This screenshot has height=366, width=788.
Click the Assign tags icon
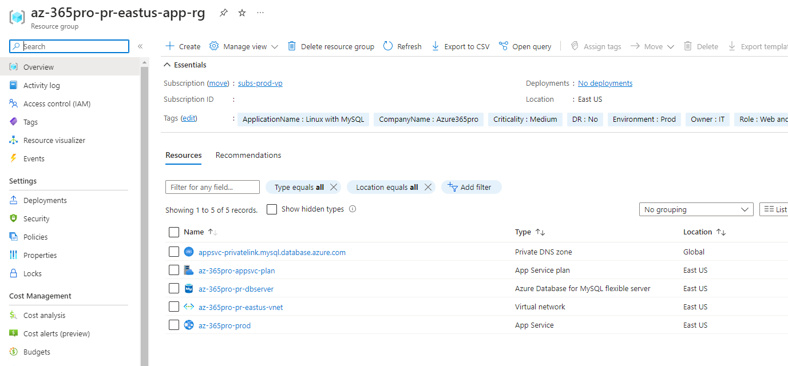point(575,46)
